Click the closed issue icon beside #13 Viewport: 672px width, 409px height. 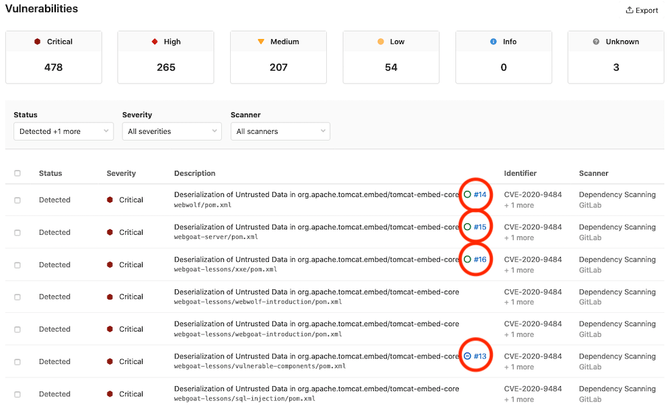tap(468, 356)
